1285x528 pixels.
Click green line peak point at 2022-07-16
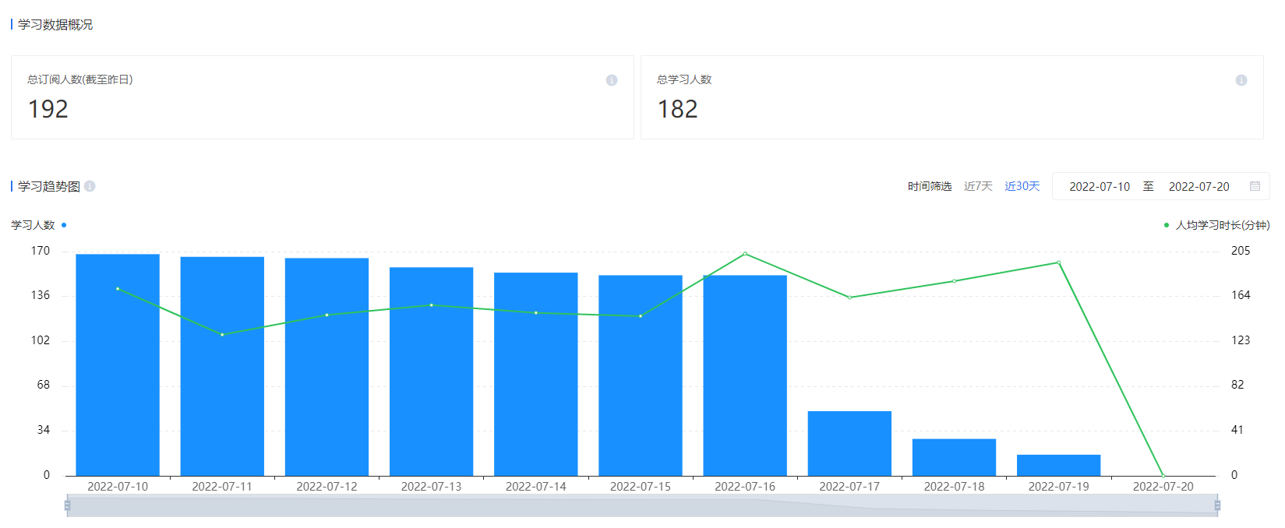(x=745, y=254)
